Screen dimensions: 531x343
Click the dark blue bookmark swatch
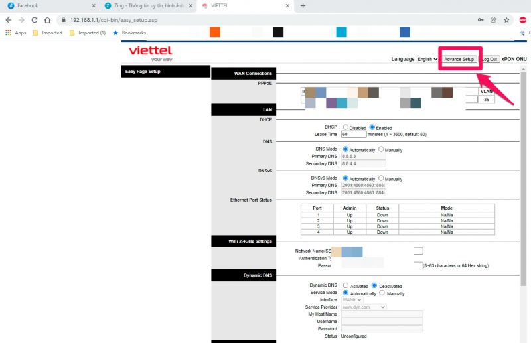[x=405, y=32]
